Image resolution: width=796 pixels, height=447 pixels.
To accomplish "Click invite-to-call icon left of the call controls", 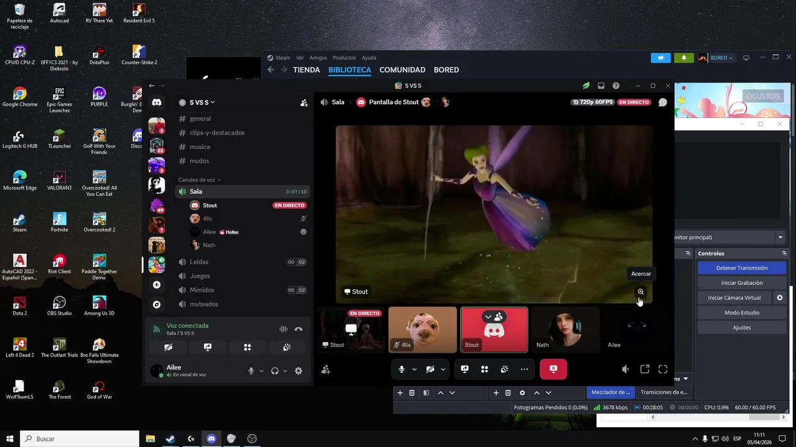I will point(326,369).
